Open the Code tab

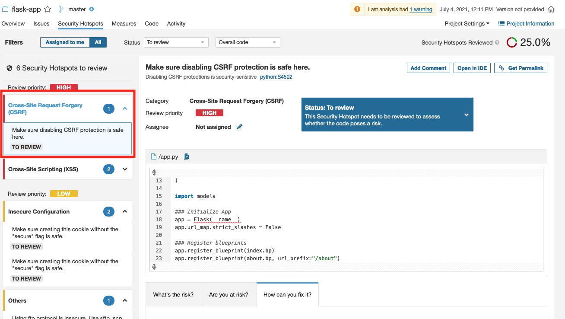pos(152,23)
